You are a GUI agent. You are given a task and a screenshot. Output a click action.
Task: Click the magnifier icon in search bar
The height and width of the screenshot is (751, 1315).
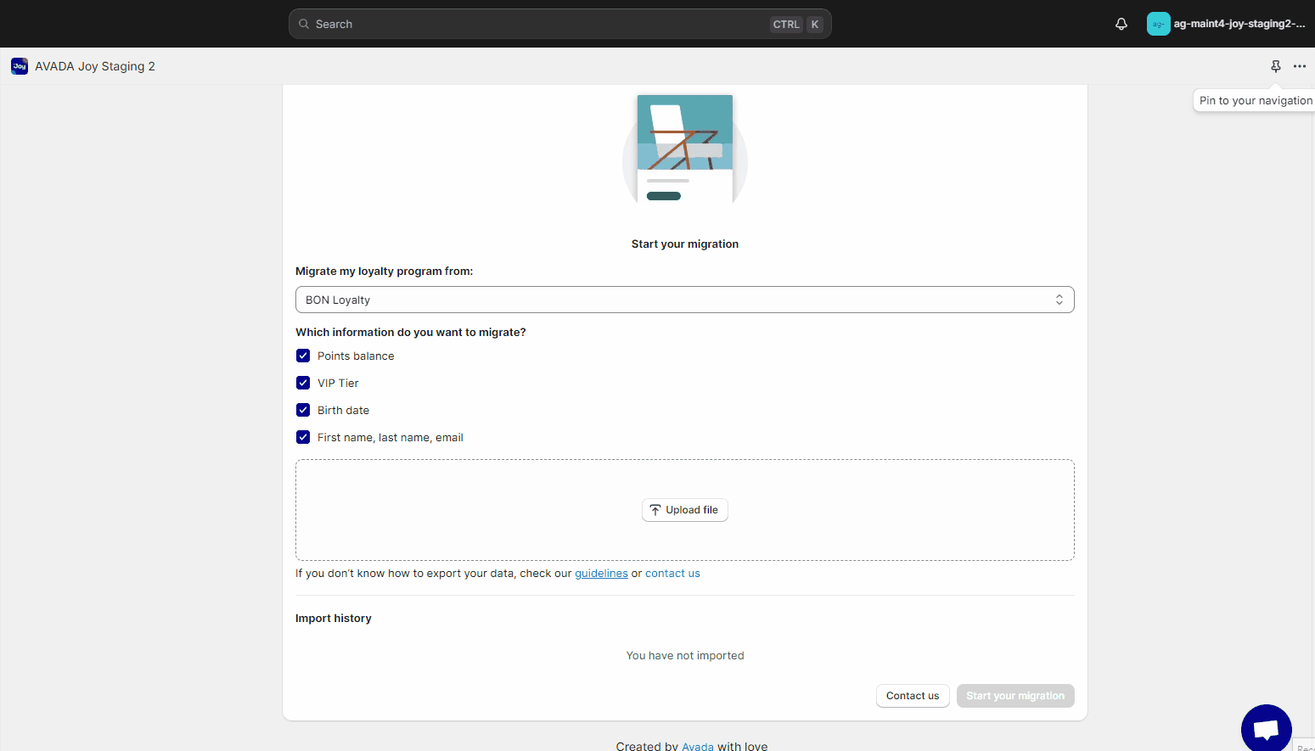(304, 24)
